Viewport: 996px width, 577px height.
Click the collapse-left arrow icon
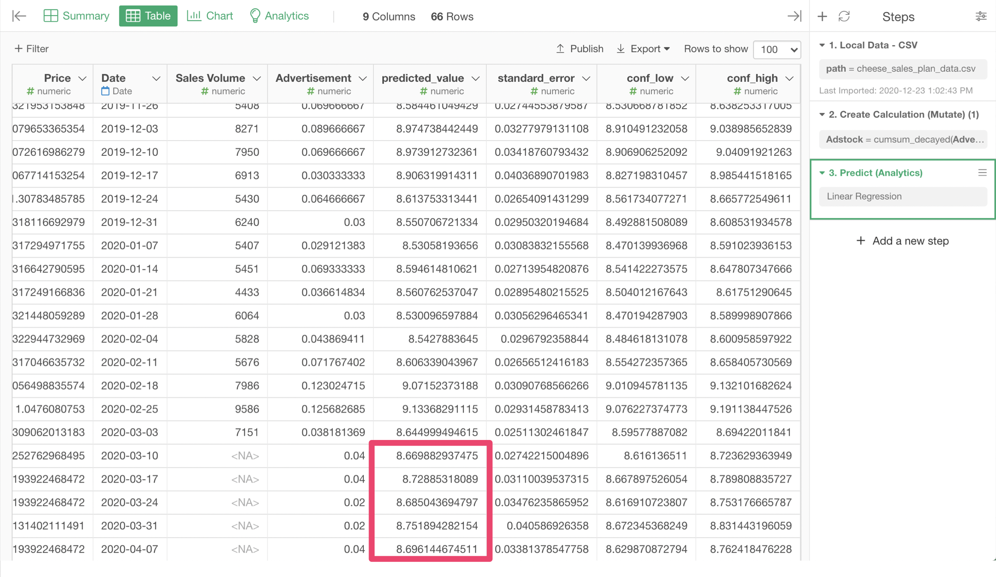(19, 16)
